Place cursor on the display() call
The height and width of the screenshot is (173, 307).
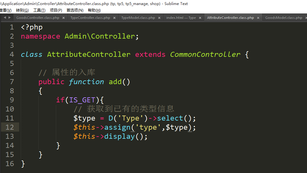pos(119,137)
